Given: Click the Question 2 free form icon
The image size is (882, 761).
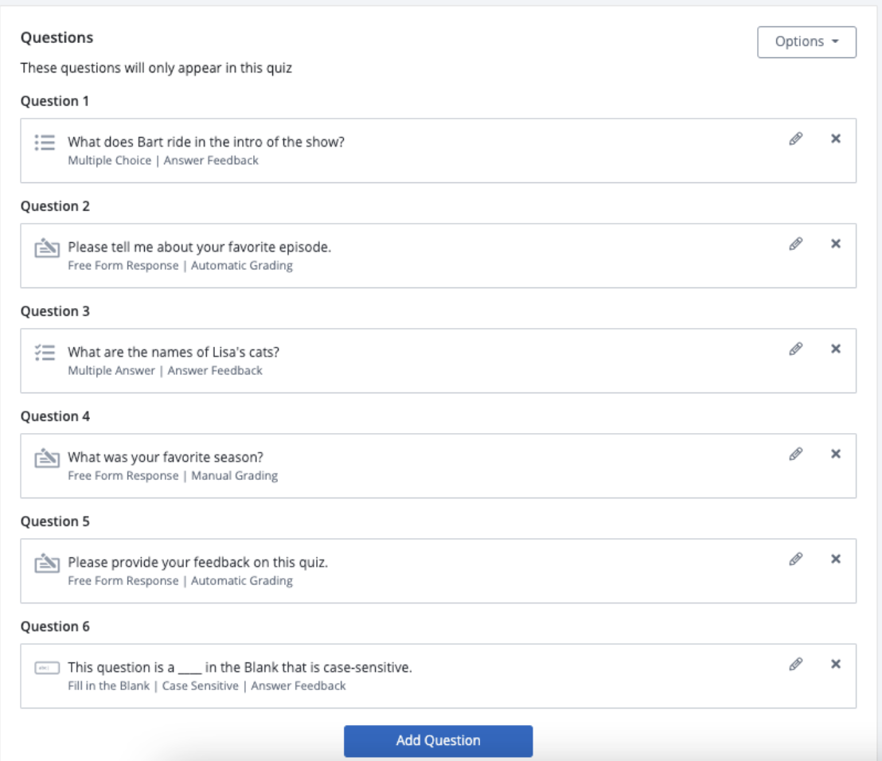Looking at the screenshot, I should 47,248.
